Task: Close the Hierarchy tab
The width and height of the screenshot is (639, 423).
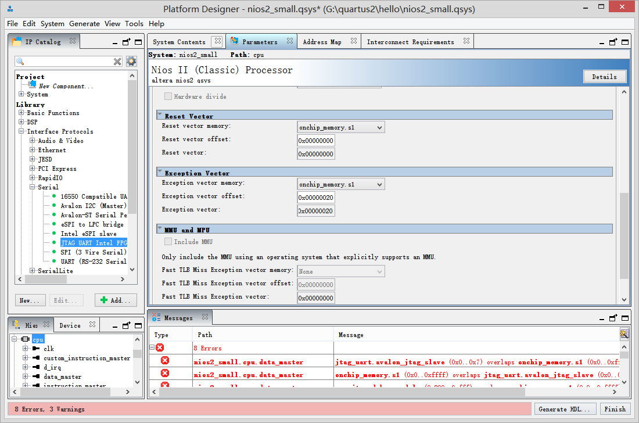Action: pyautogui.click(x=46, y=324)
